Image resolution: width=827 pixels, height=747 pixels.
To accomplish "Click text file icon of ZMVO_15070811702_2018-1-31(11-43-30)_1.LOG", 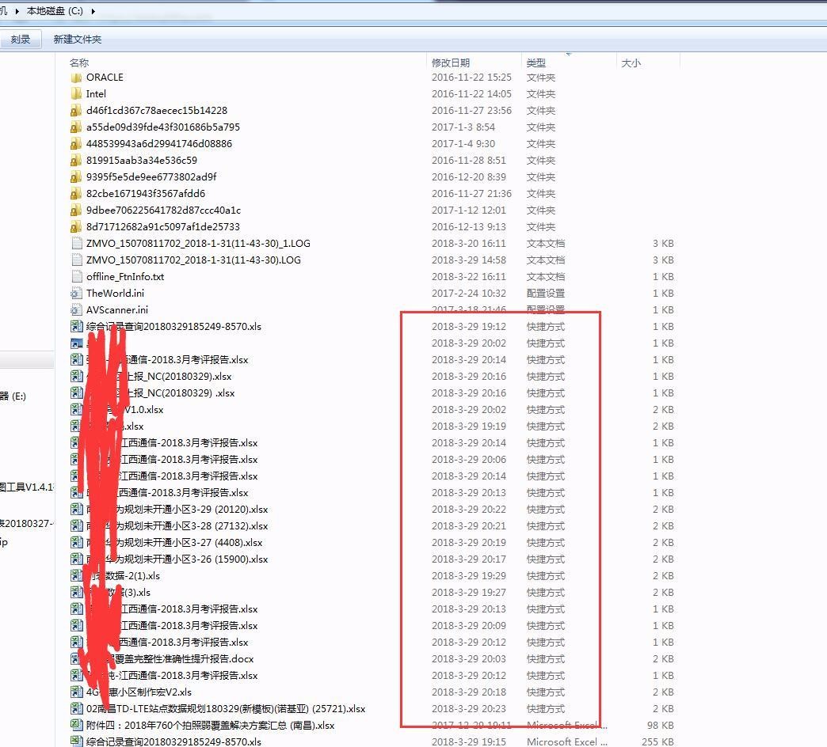I will click(x=77, y=244).
